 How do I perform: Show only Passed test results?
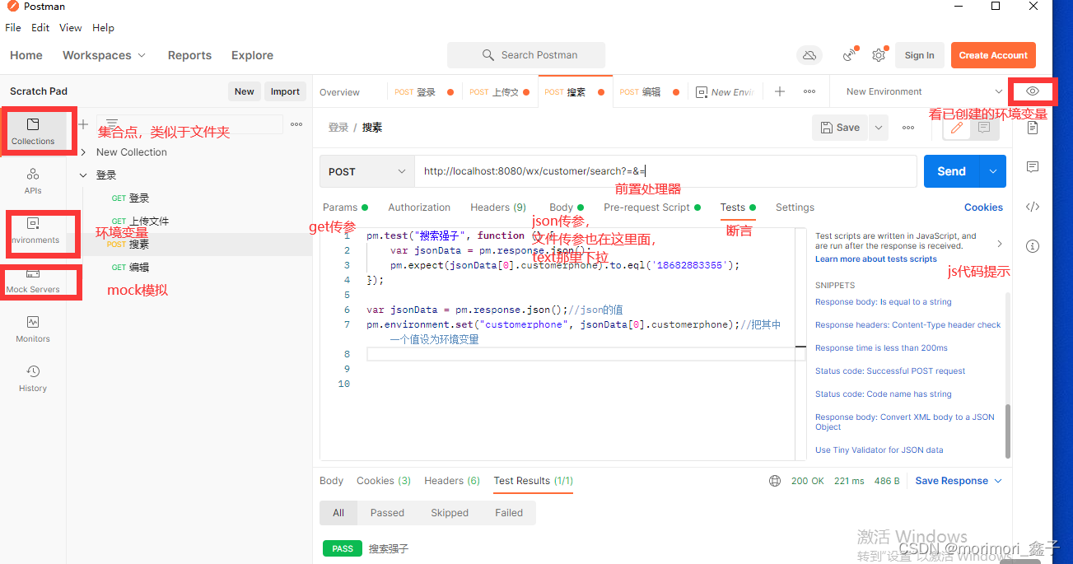coord(387,513)
